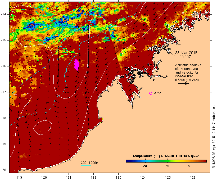Image resolution: width=217 pixels, height=180 pixels.
Task: Click the '-14' latitude axis label
Action: point(3,14)
